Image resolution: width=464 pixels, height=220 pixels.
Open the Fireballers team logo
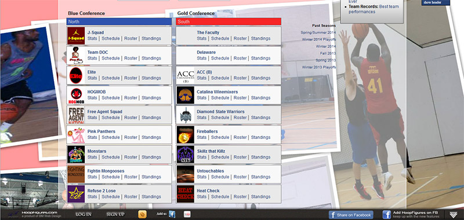click(x=185, y=135)
